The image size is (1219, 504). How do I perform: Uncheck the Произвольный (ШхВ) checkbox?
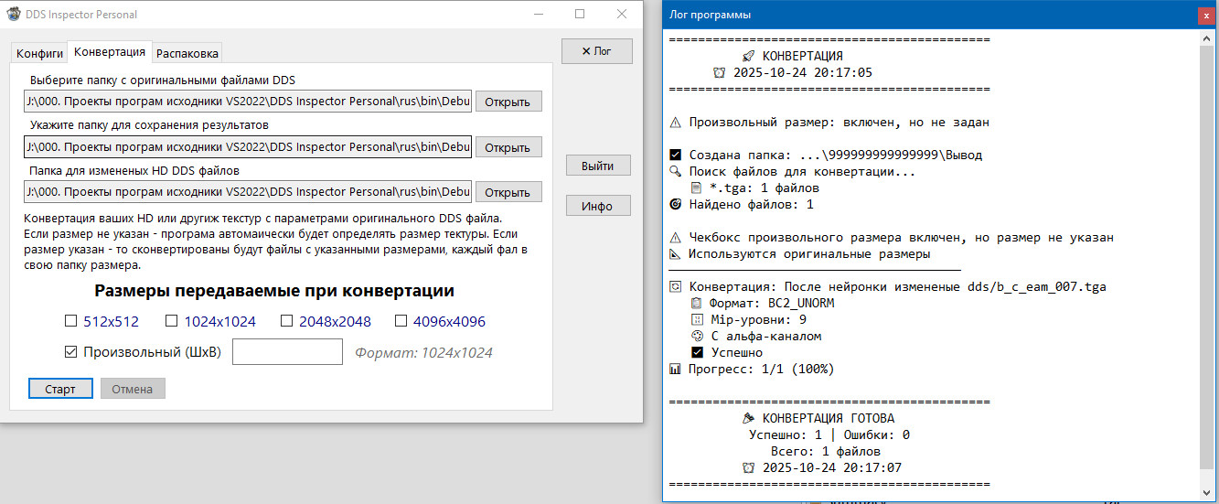point(70,352)
